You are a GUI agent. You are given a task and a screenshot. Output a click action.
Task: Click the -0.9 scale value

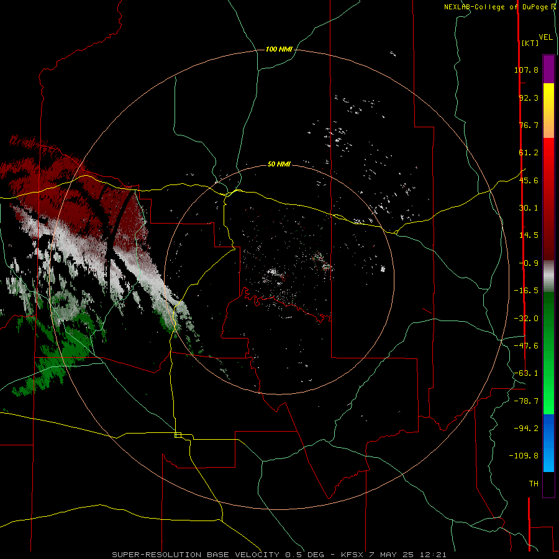[x=529, y=263]
